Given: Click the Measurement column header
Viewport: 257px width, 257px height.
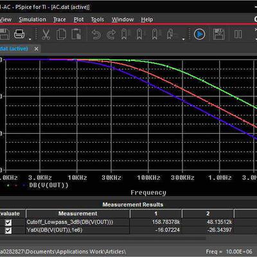Looking at the screenshot, I should (x=78, y=213).
